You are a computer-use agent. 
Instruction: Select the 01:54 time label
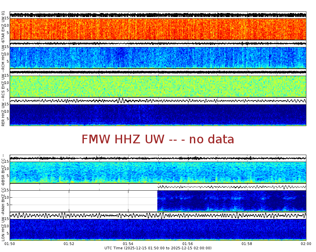tap(128, 244)
